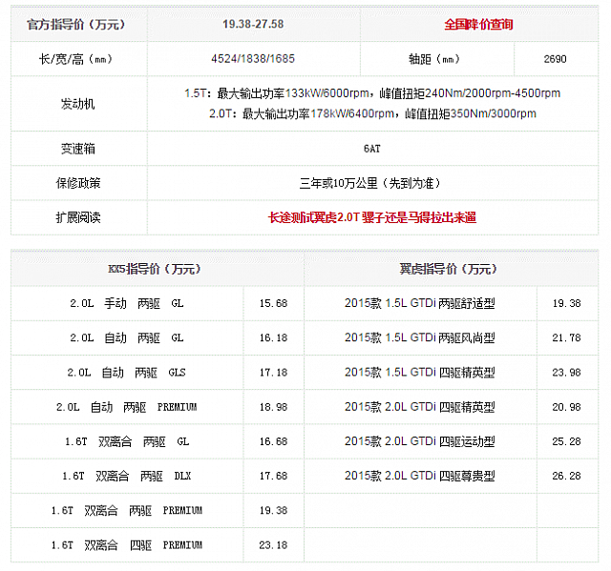
Task: Select 2015款 1.5L GTDi 四驱精英型
Action: pos(420,372)
